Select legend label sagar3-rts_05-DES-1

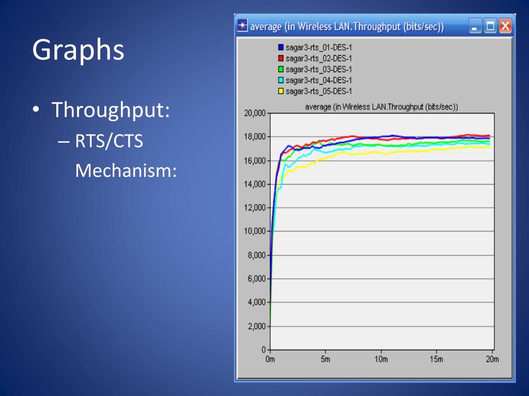(x=318, y=91)
